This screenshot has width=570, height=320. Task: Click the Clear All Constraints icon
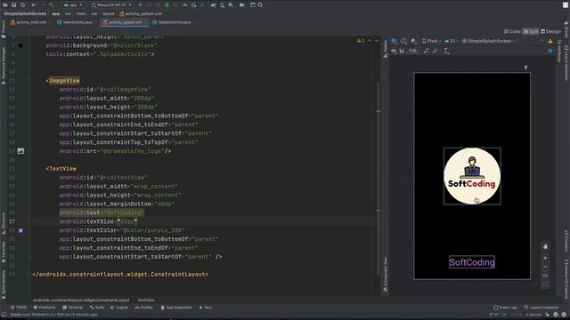pyautogui.click(x=427, y=52)
